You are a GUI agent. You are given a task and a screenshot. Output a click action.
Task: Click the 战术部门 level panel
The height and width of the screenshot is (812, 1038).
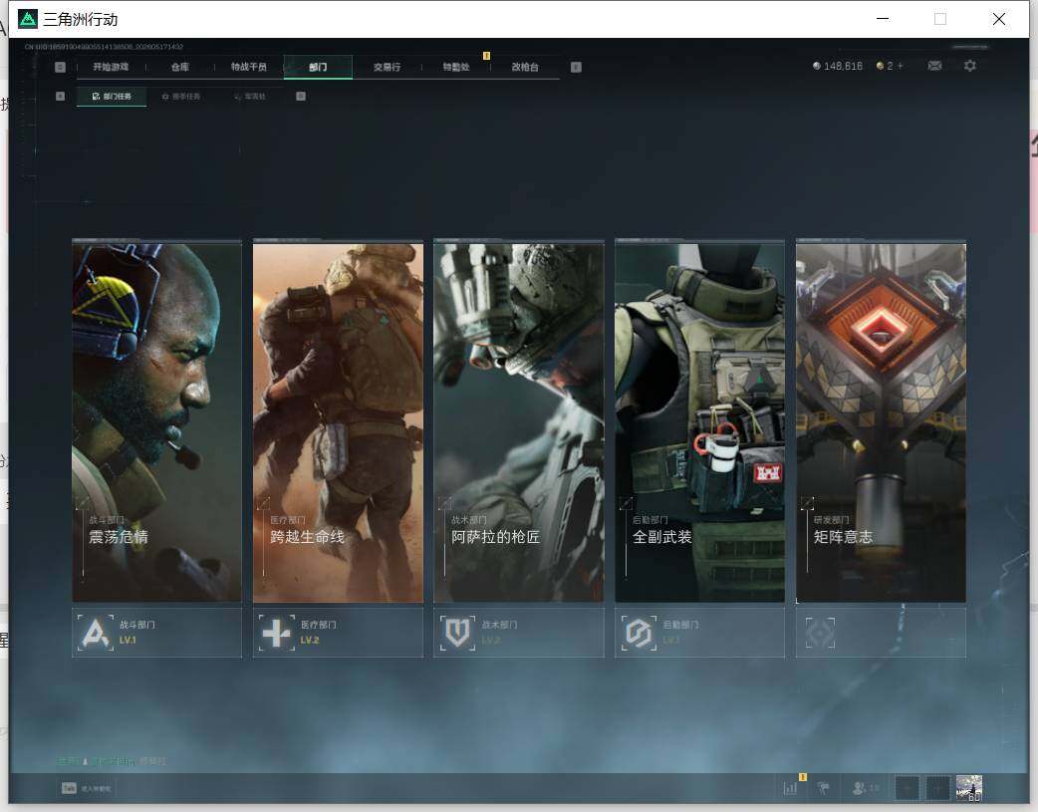click(x=519, y=633)
